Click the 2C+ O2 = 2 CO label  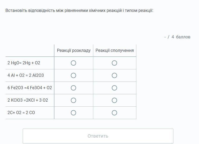(x=21, y=112)
